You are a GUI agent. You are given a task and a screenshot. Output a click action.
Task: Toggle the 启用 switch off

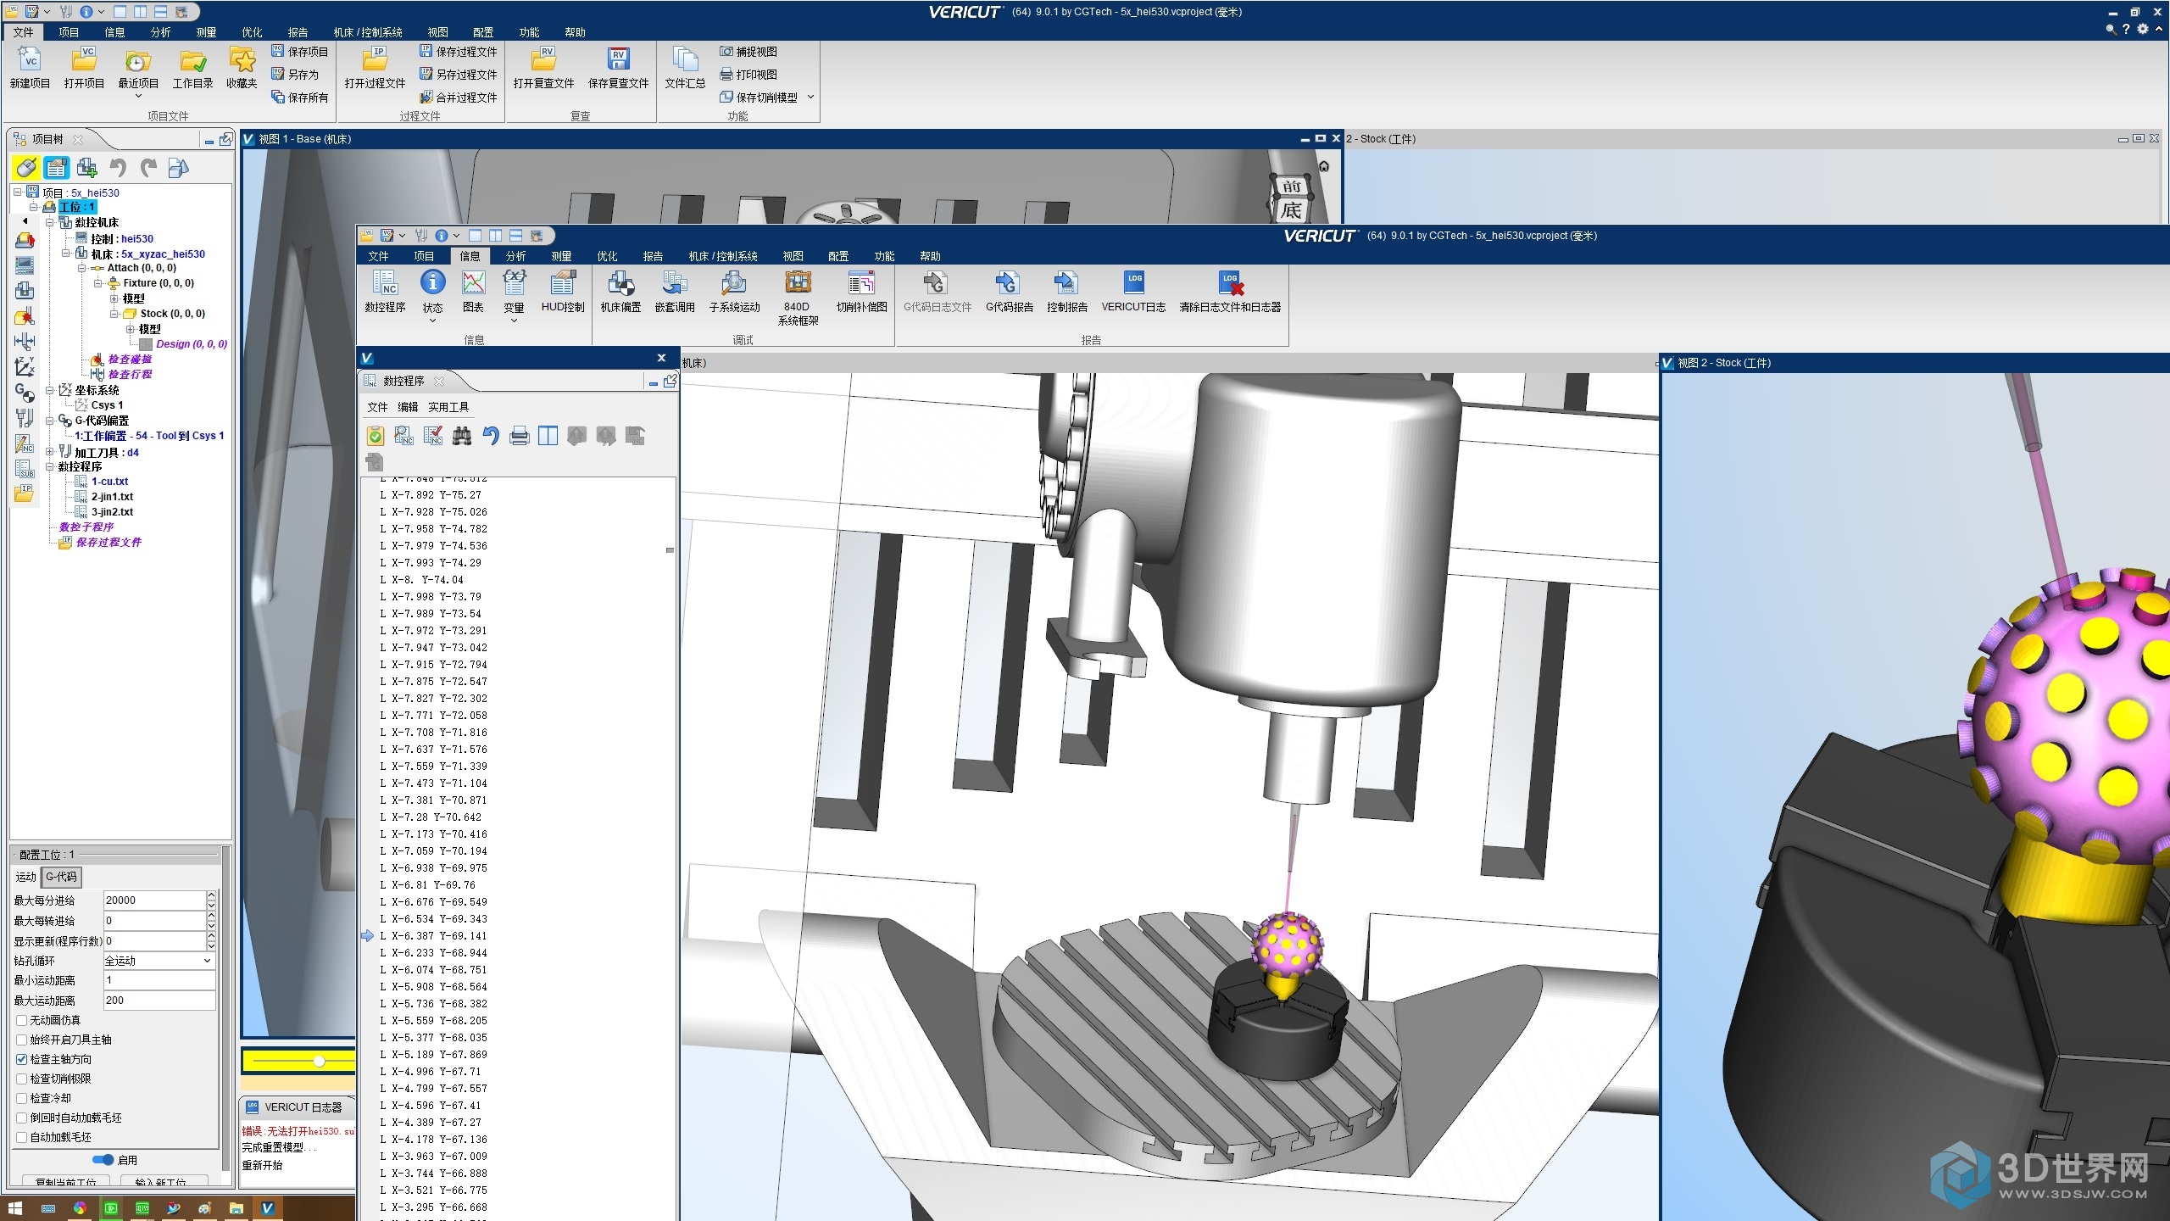[103, 1159]
